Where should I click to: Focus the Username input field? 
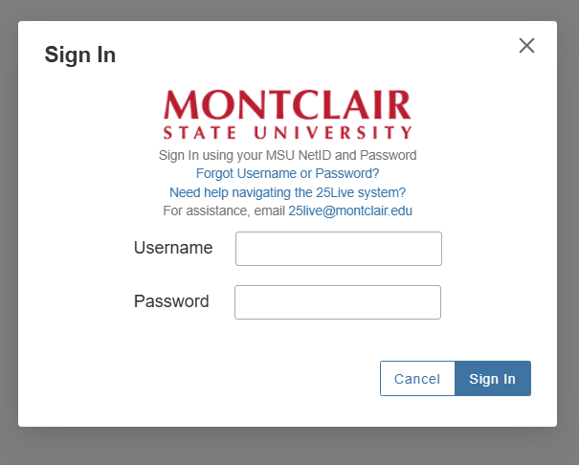[x=338, y=249]
